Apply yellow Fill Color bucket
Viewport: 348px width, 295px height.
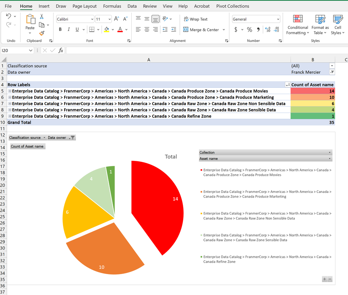[107, 29]
